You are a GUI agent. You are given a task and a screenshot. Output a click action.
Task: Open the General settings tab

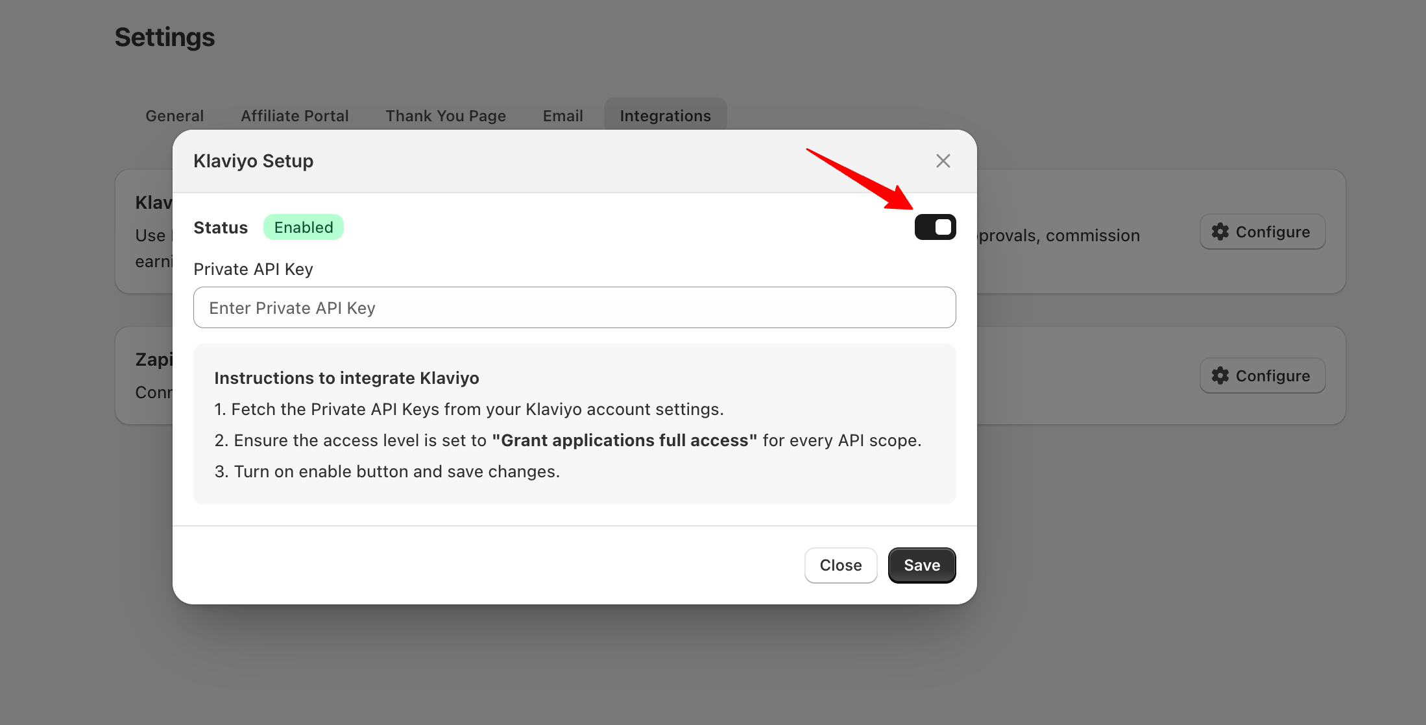pyautogui.click(x=175, y=116)
